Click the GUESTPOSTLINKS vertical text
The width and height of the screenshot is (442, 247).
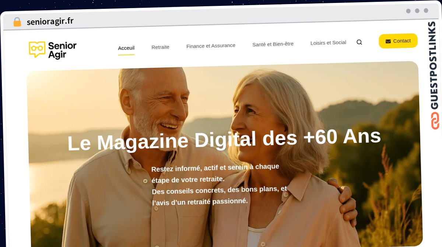click(433, 66)
